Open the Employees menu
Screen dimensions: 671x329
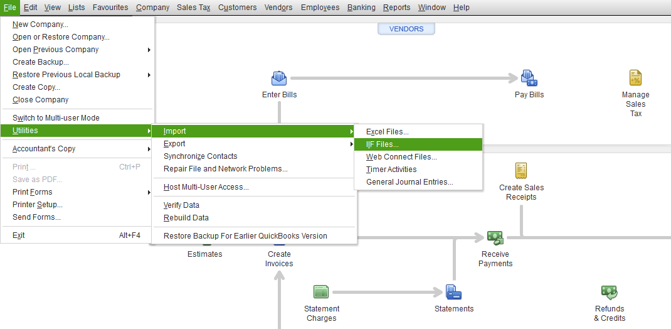[x=320, y=8]
